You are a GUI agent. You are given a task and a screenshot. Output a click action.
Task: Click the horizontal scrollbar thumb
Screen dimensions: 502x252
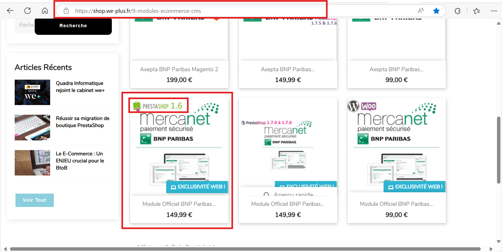[x=245, y=249]
